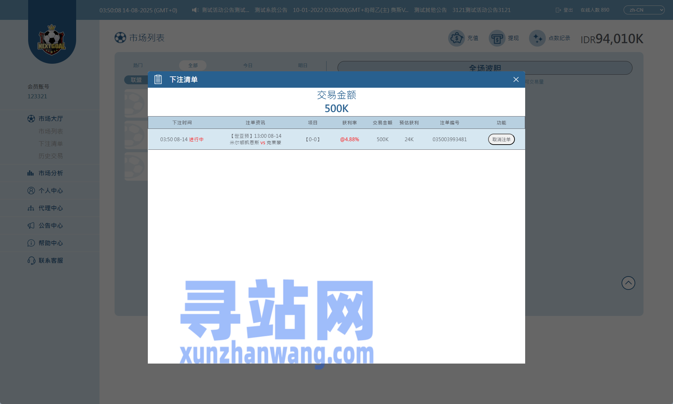Click the 在线人数 890 text
Viewport: 673px width, 404px height.
pyautogui.click(x=595, y=10)
